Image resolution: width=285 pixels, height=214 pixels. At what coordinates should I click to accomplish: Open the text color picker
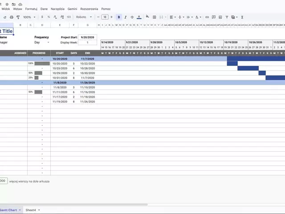click(139, 17)
